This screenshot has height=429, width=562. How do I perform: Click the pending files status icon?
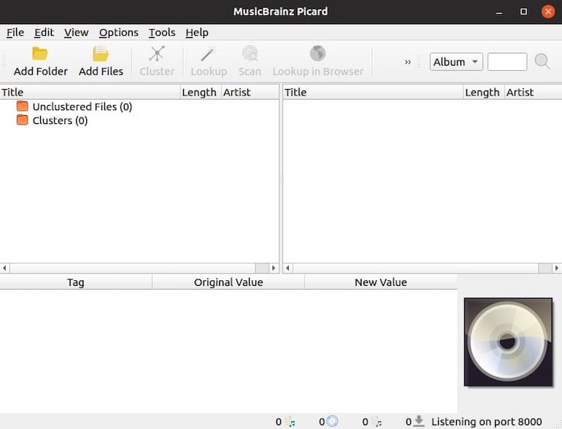point(378,422)
